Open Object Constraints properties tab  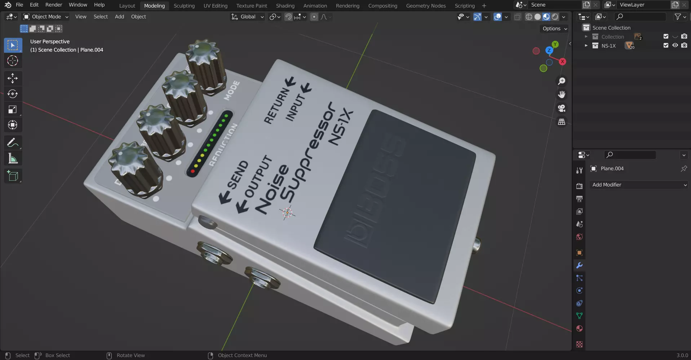point(579,303)
